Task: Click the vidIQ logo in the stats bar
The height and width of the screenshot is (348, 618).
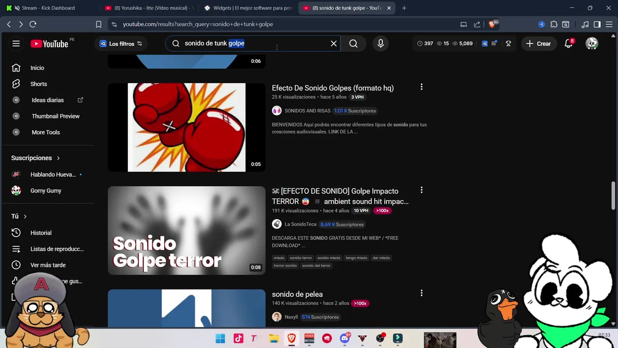Action: point(485,43)
